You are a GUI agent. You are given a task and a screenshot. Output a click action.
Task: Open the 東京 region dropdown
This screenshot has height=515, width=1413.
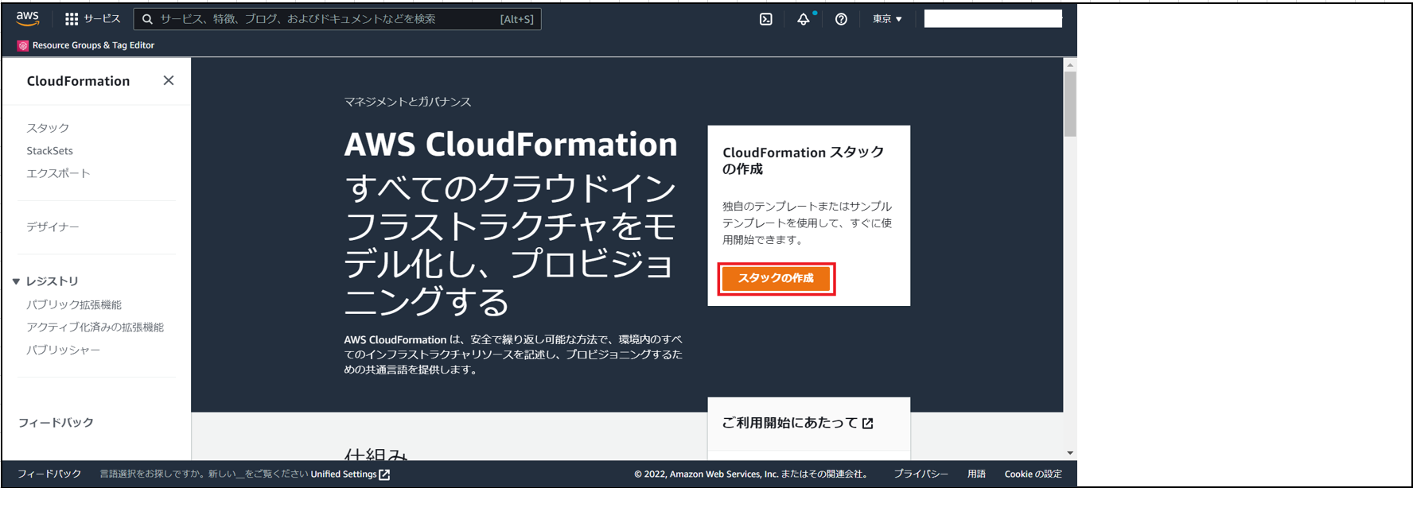[887, 19]
